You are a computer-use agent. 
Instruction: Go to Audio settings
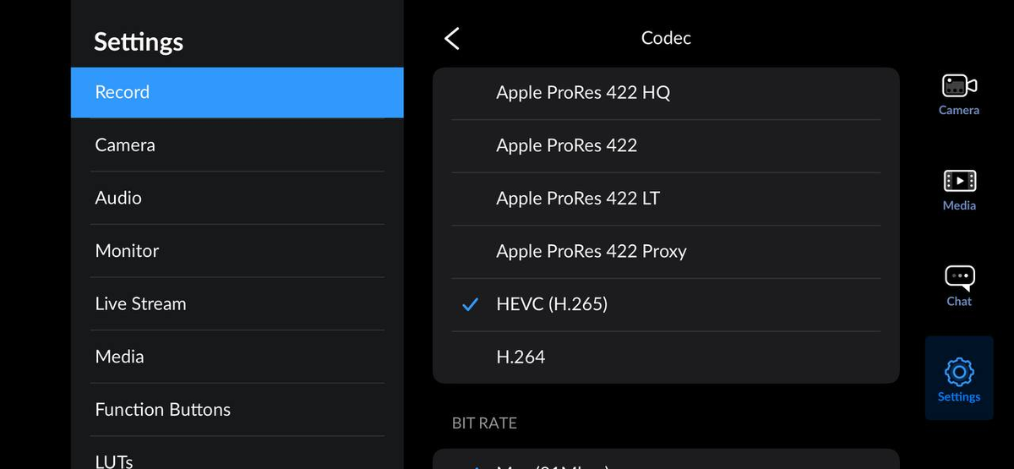coord(237,198)
